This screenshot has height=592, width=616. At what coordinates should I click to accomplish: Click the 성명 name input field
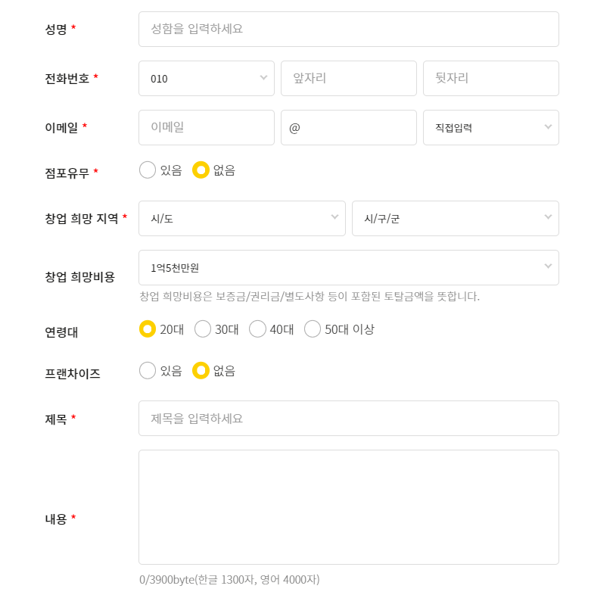click(x=348, y=29)
